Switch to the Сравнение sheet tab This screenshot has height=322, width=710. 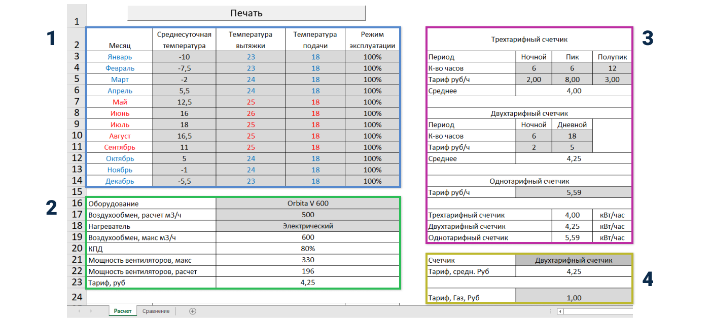[x=156, y=311]
